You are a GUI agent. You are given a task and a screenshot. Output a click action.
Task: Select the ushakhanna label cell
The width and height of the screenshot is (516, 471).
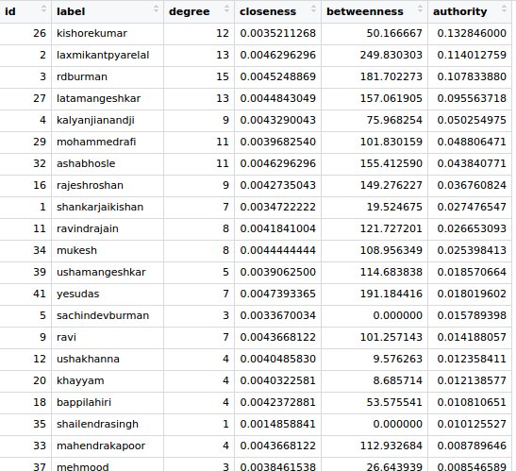click(108, 360)
